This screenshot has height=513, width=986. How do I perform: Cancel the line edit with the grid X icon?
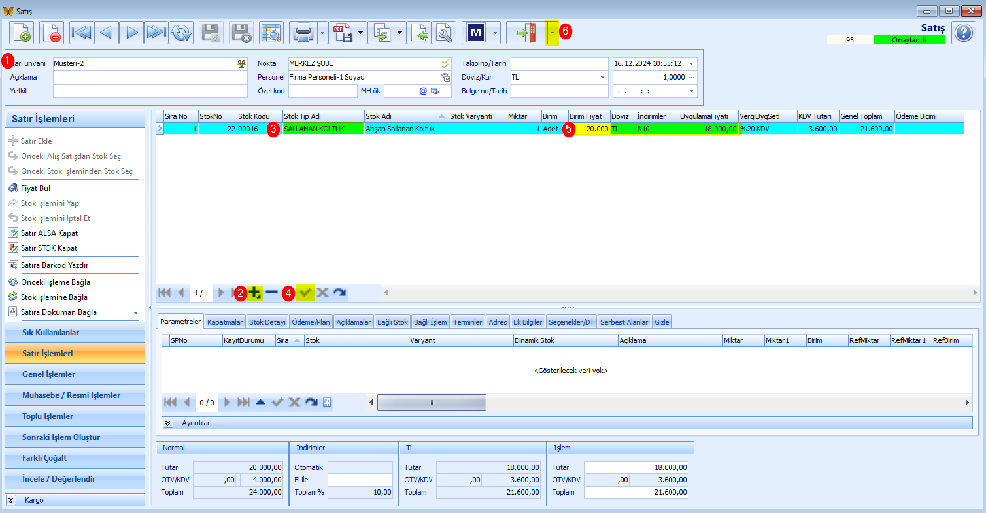pyautogui.click(x=322, y=293)
